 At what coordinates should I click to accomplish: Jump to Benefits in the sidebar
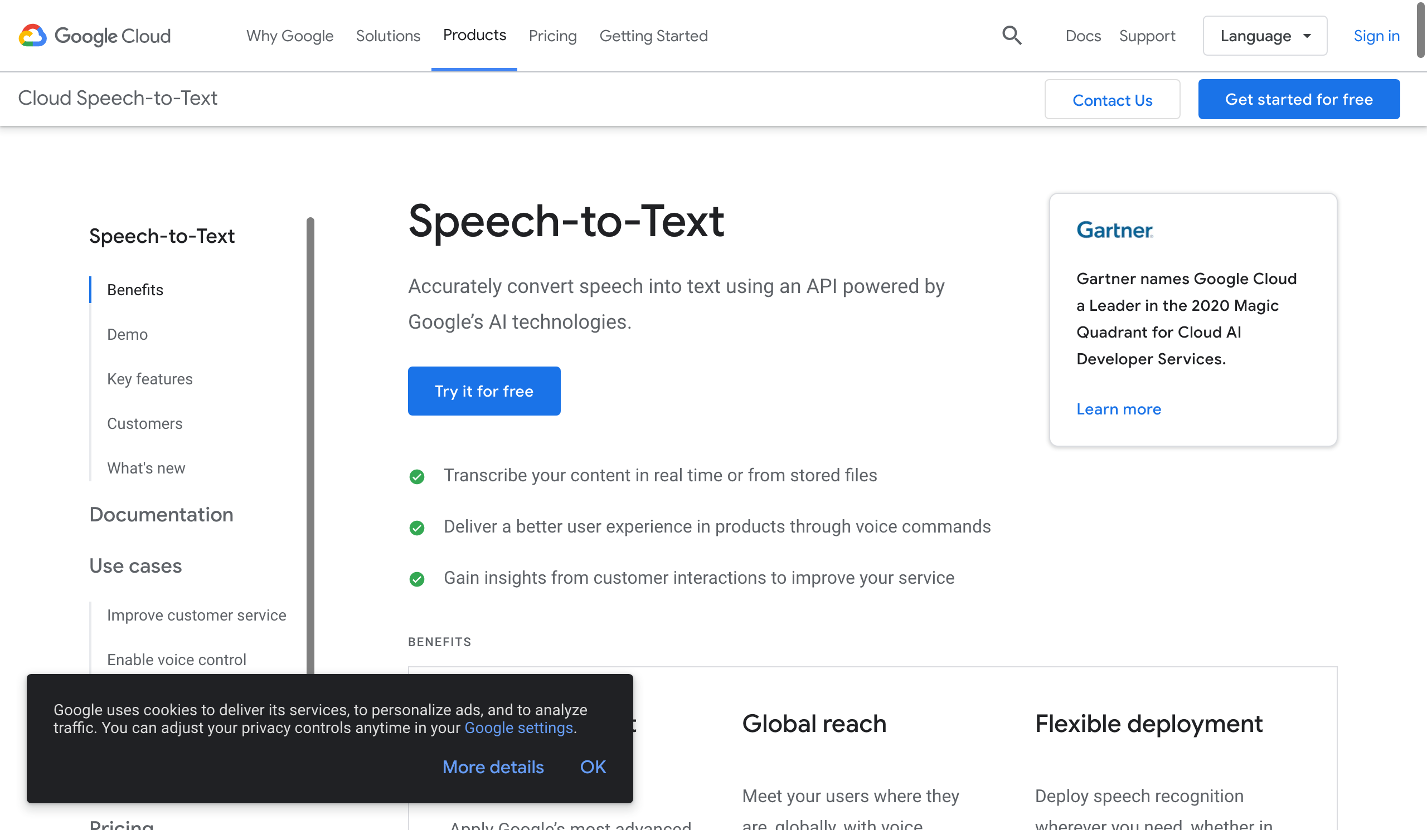pos(135,290)
